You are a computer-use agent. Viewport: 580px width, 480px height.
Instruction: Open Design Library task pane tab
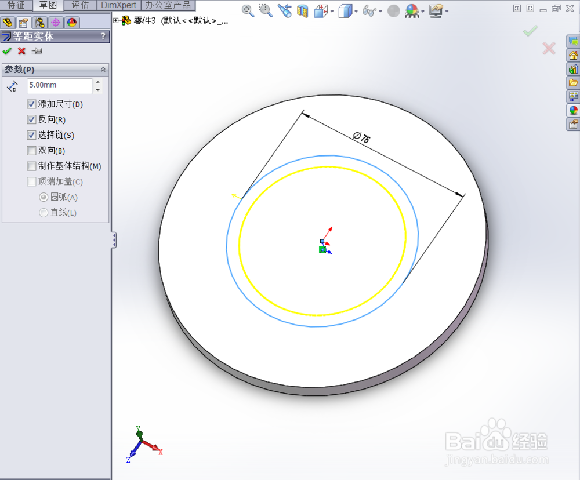573,69
